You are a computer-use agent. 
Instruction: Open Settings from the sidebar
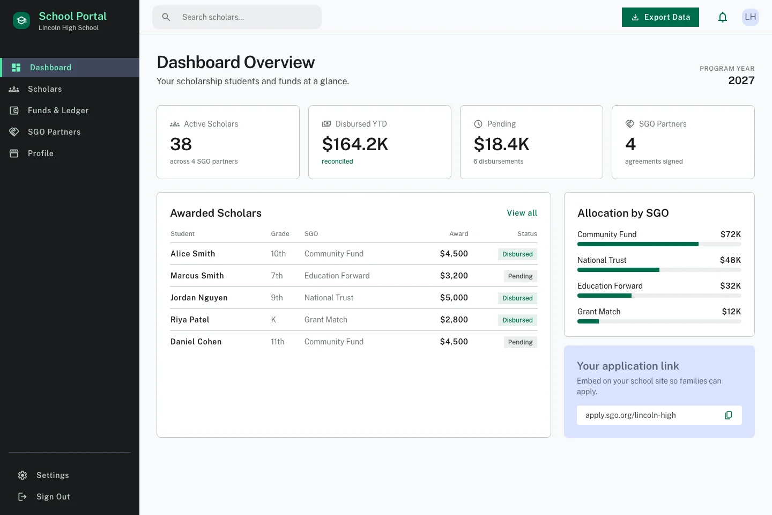click(x=70, y=475)
